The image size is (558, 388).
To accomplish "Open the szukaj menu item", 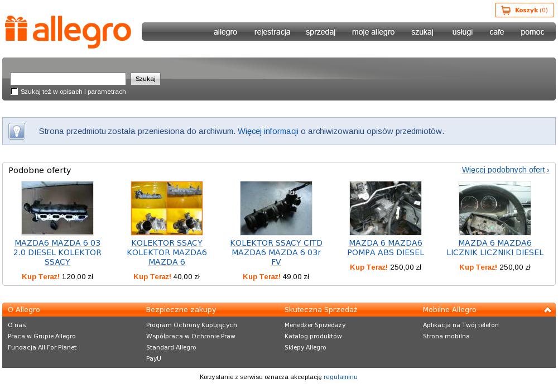I will tap(422, 32).
